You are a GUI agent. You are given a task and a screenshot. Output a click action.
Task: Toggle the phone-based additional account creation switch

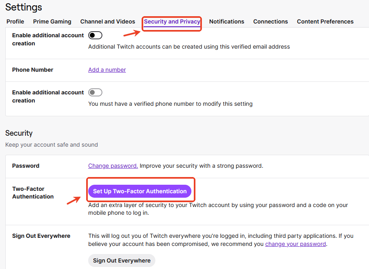(x=95, y=92)
